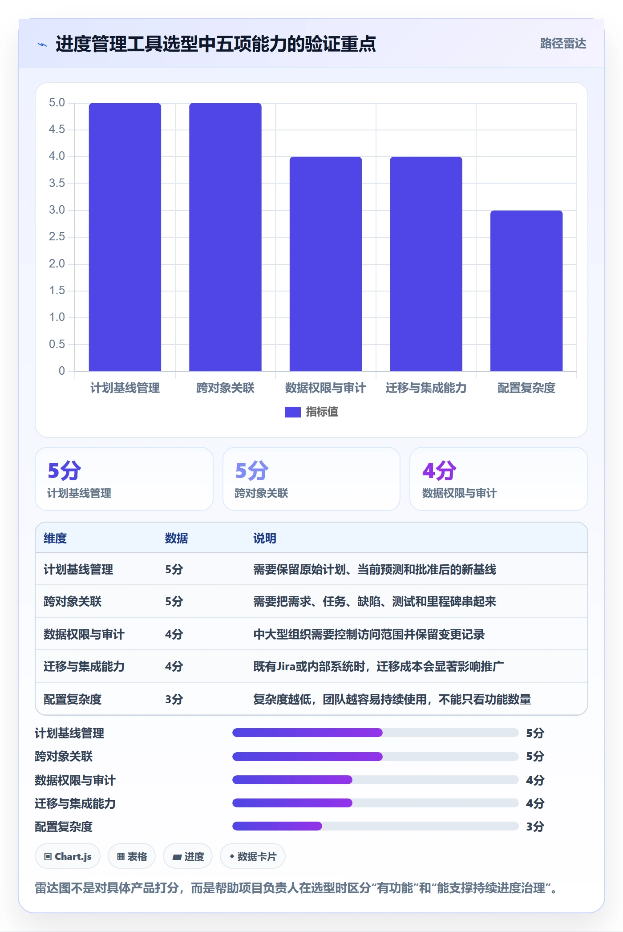Click the square icon in Chart.js chip
The height and width of the screenshot is (932, 623).
click(48, 857)
